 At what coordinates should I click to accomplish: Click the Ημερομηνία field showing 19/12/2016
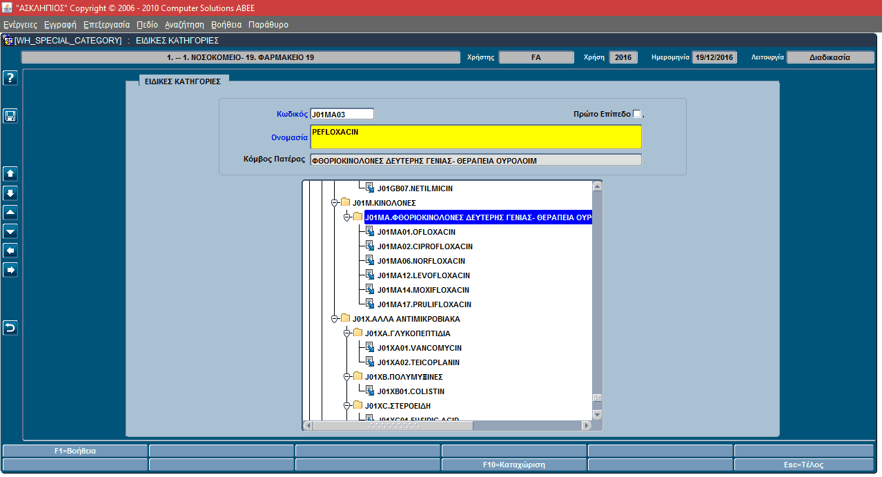tap(715, 57)
